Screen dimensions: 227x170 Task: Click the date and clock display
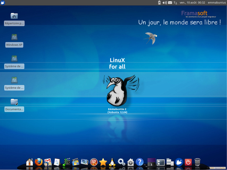tap(192, 3)
